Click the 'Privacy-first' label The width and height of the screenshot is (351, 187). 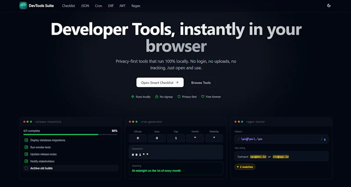pos(189,97)
